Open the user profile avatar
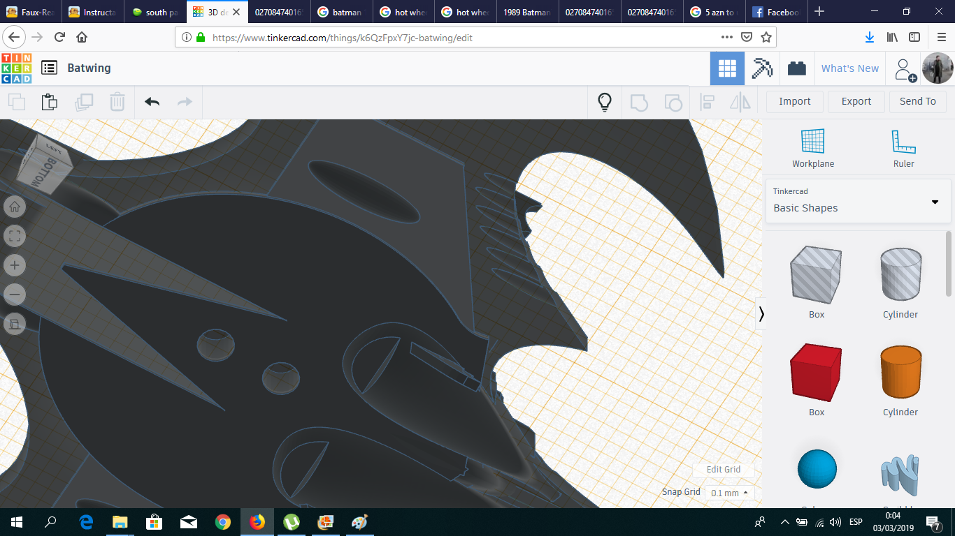The height and width of the screenshot is (536, 955). (x=938, y=68)
